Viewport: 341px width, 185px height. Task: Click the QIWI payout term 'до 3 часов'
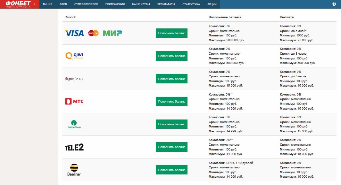tap(299, 54)
